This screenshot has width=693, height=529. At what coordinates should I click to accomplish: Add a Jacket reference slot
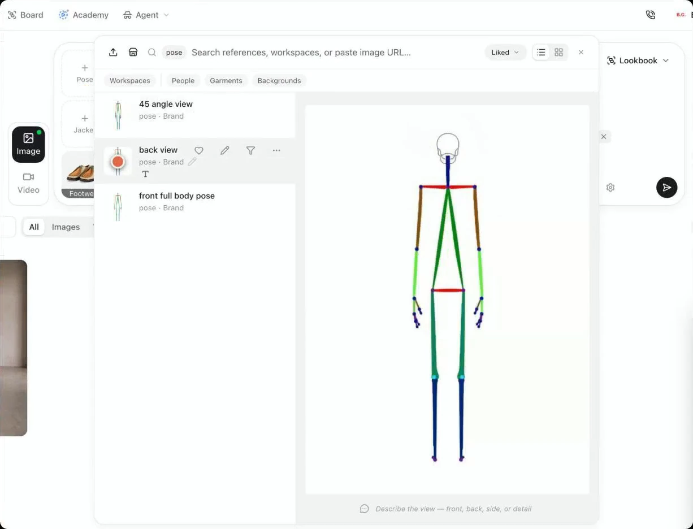[x=84, y=124]
